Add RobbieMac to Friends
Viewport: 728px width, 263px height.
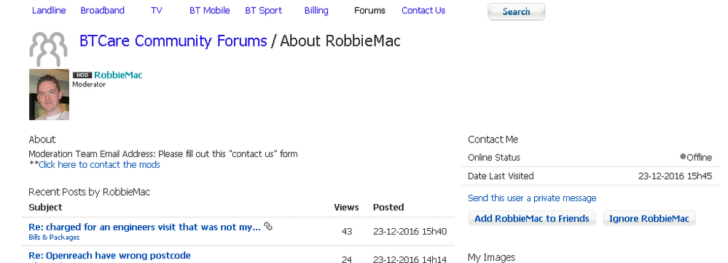coord(531,218)
